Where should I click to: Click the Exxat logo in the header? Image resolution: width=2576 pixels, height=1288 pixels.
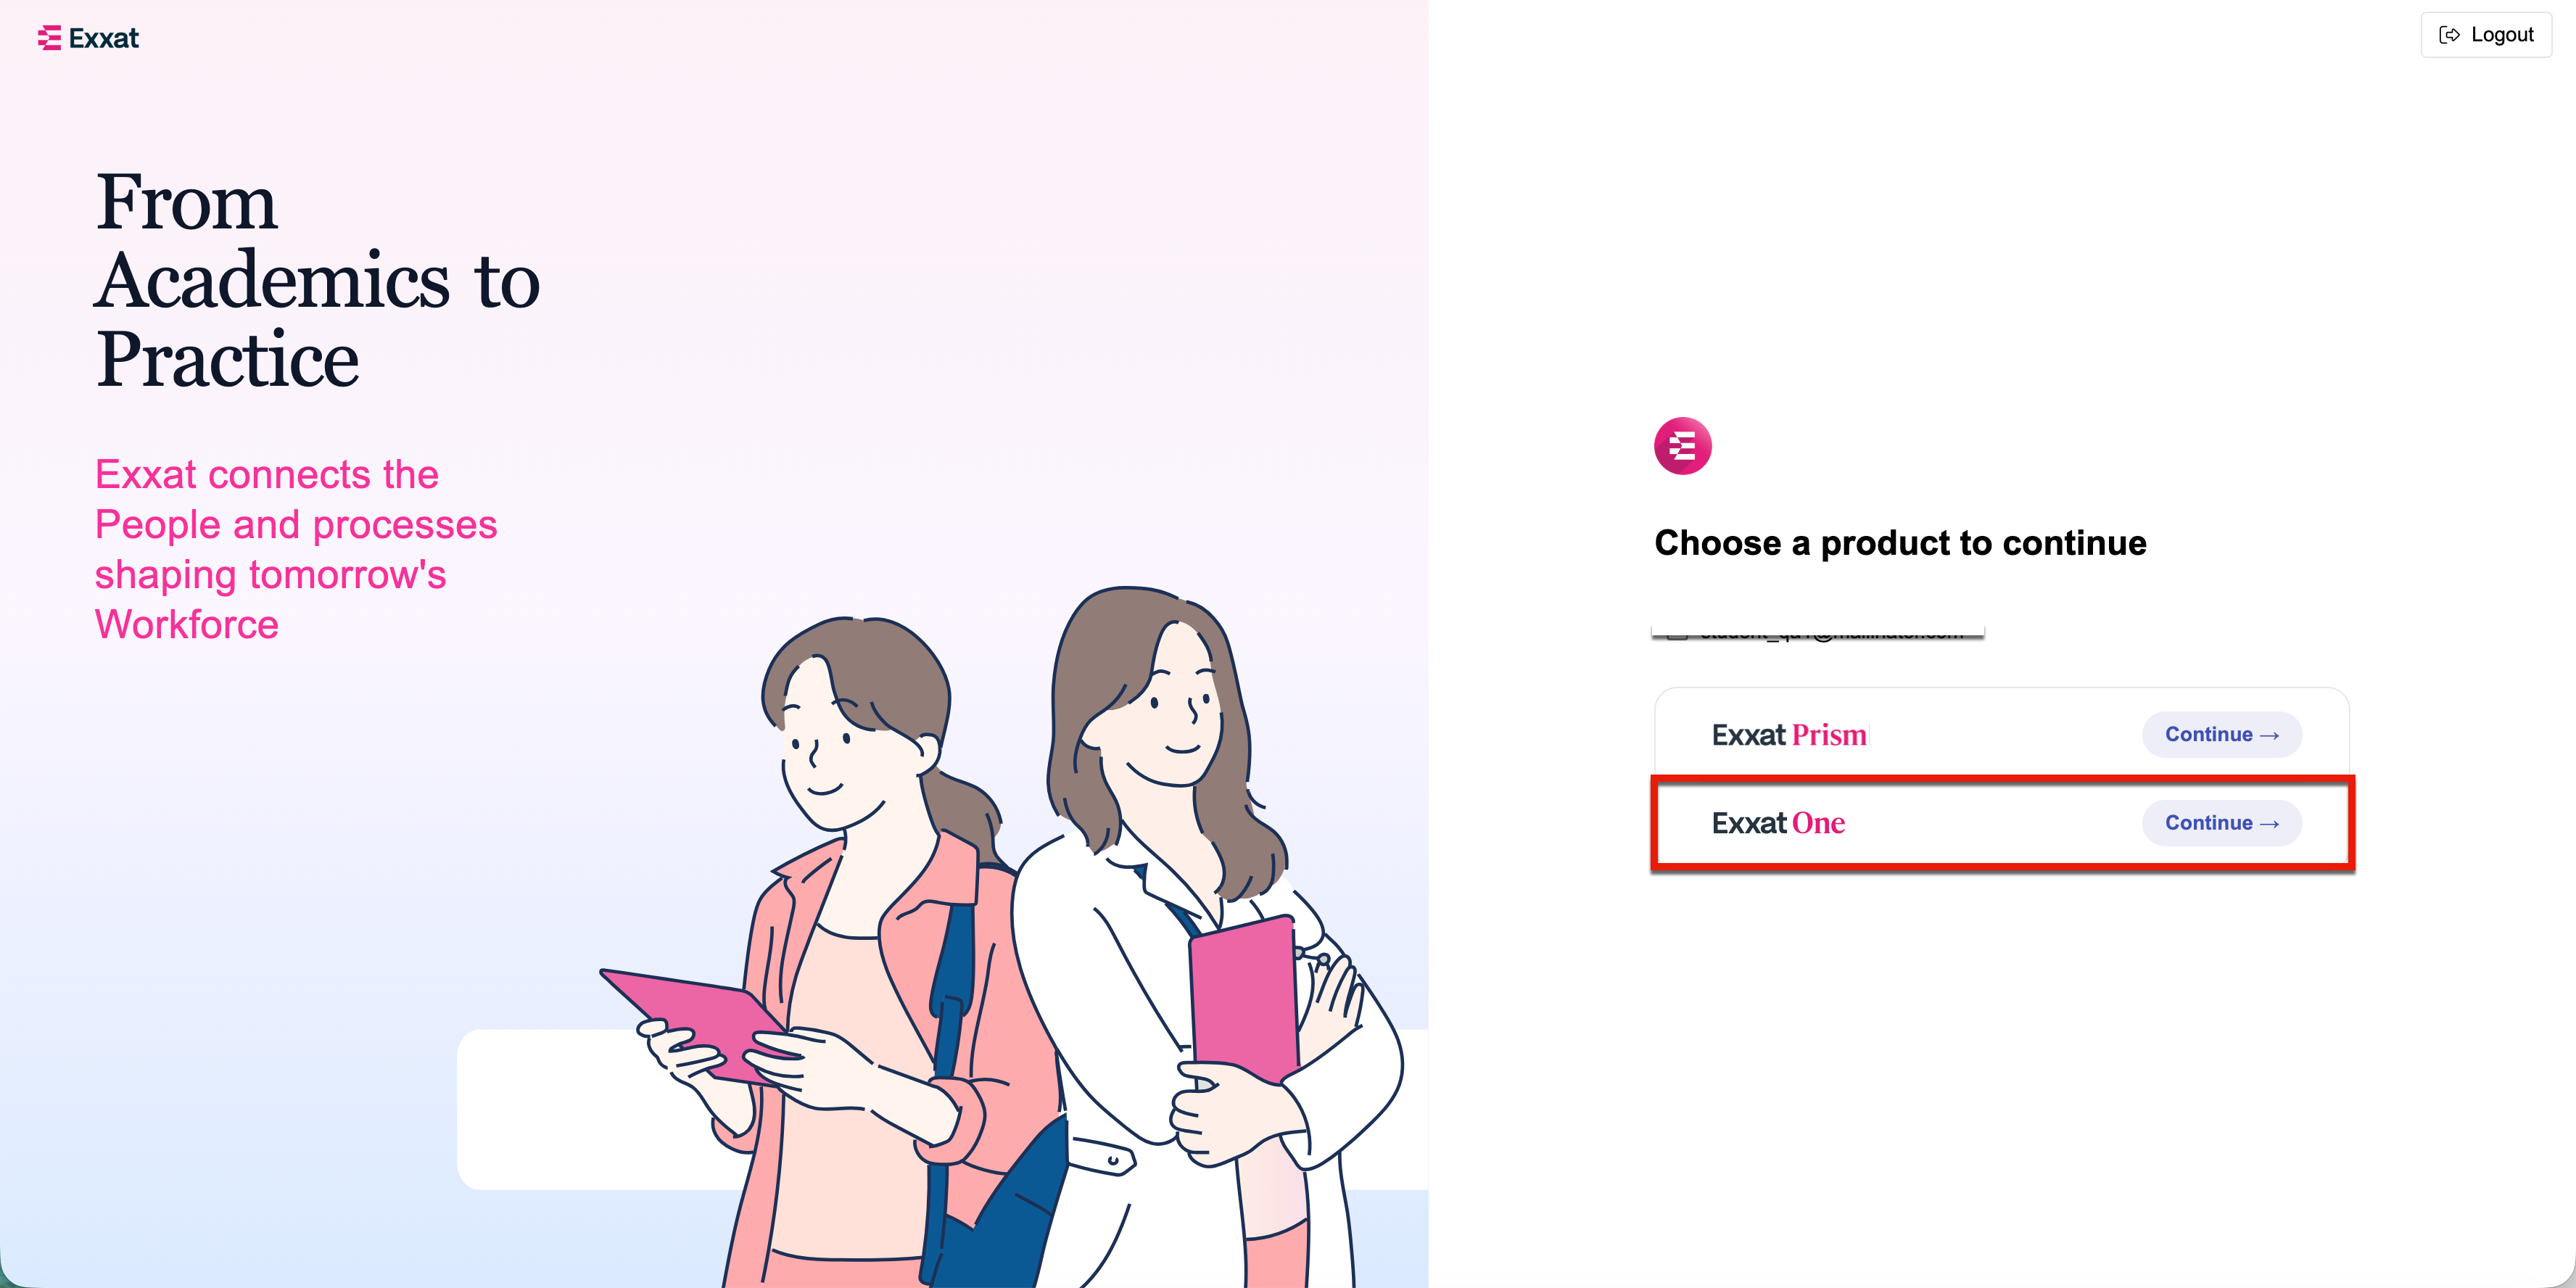[88, 38]
